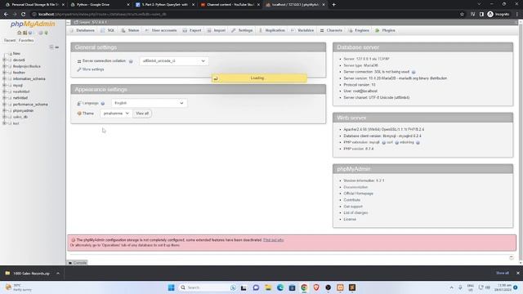Open Brave browser from taskbar
The height and width of the screenshot is (294, 523).
(x=316, y=287)
